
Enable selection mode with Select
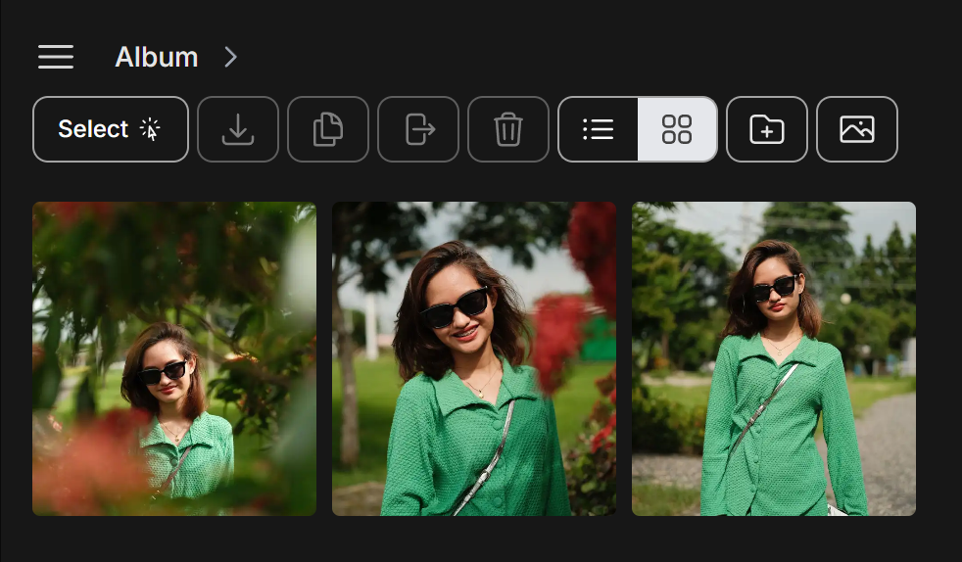tap(110, 129)
